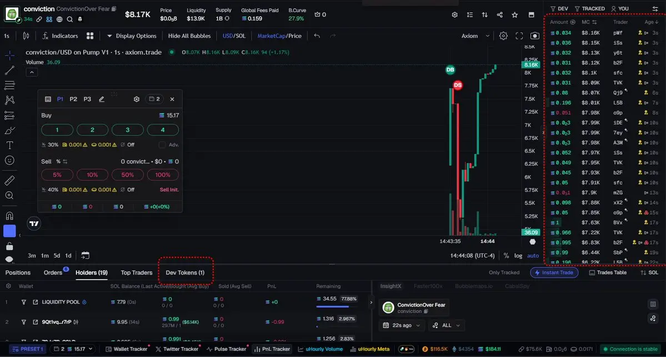Image resolution: width=666 pixels, height=357 pixels.
Task: Open holders table settings gear
Action: pyautogui.click(x=8, y=286)
